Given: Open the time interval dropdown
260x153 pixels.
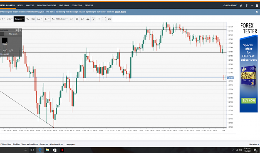Looking at the screenshot, I should point(2,19).
